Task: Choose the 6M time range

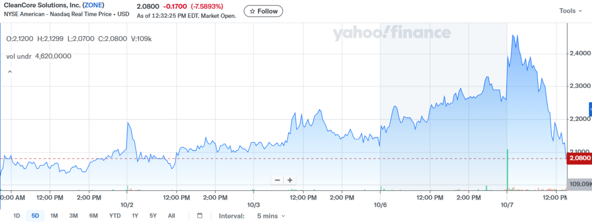Action: tap(93, 216)
